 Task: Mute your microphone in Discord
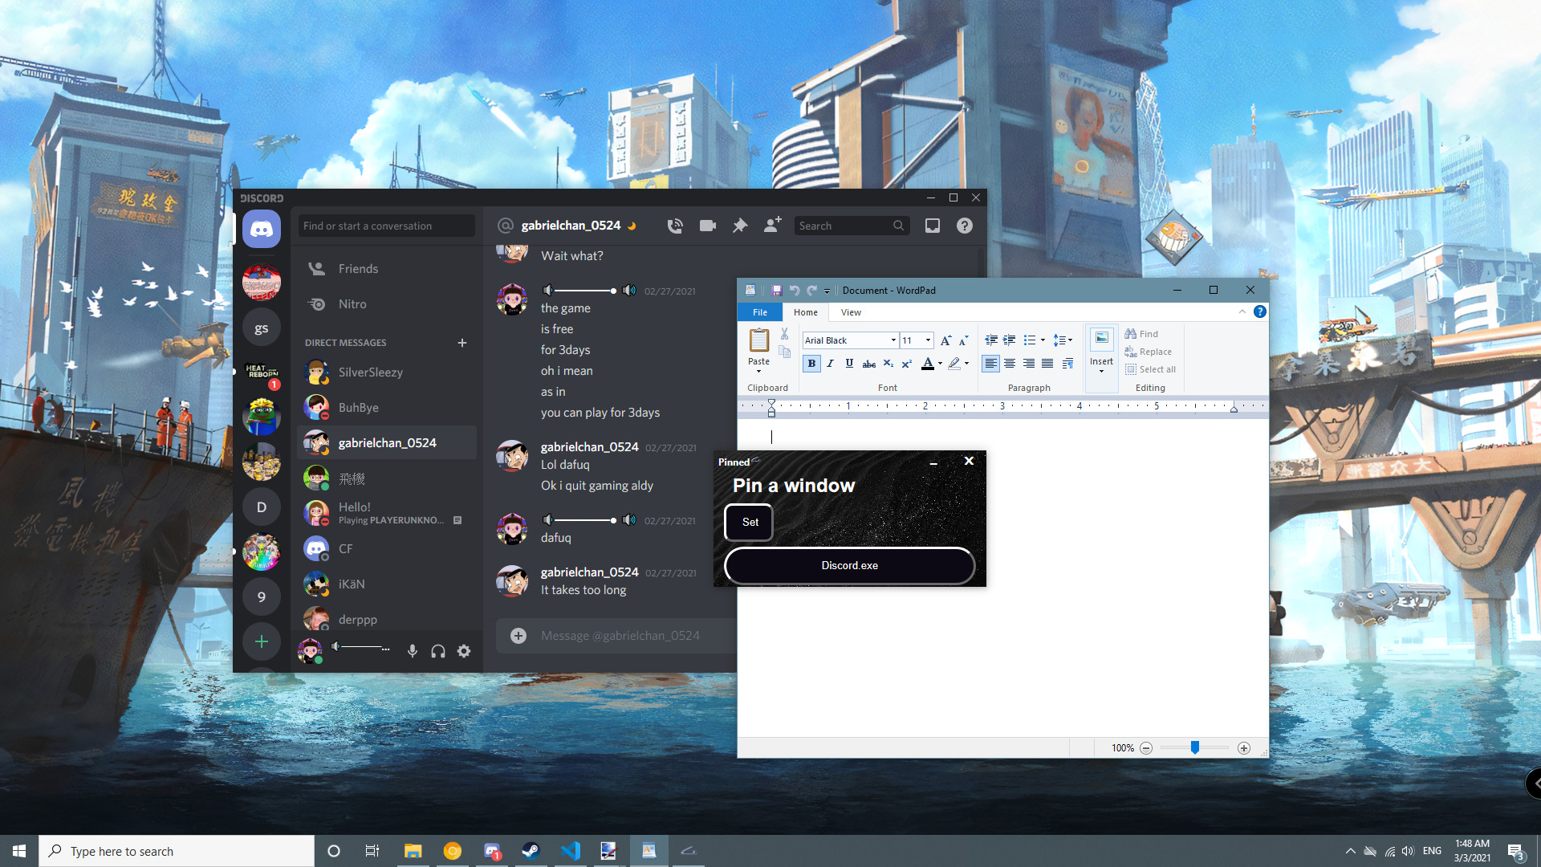tap(413, 651)
